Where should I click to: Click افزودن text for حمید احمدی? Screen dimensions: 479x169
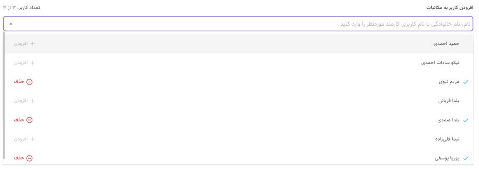click(21, 43)
